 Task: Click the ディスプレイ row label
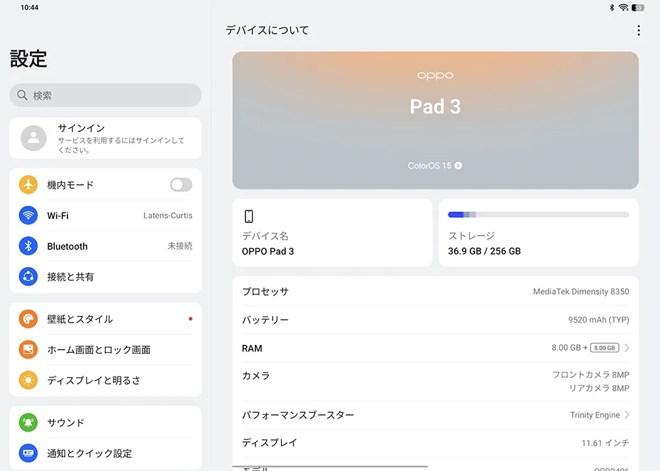click(x=270, y=443)
